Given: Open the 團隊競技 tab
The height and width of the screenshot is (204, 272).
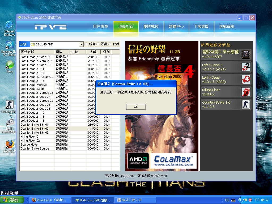Looking at the screenshot, I should click(151, 27).
